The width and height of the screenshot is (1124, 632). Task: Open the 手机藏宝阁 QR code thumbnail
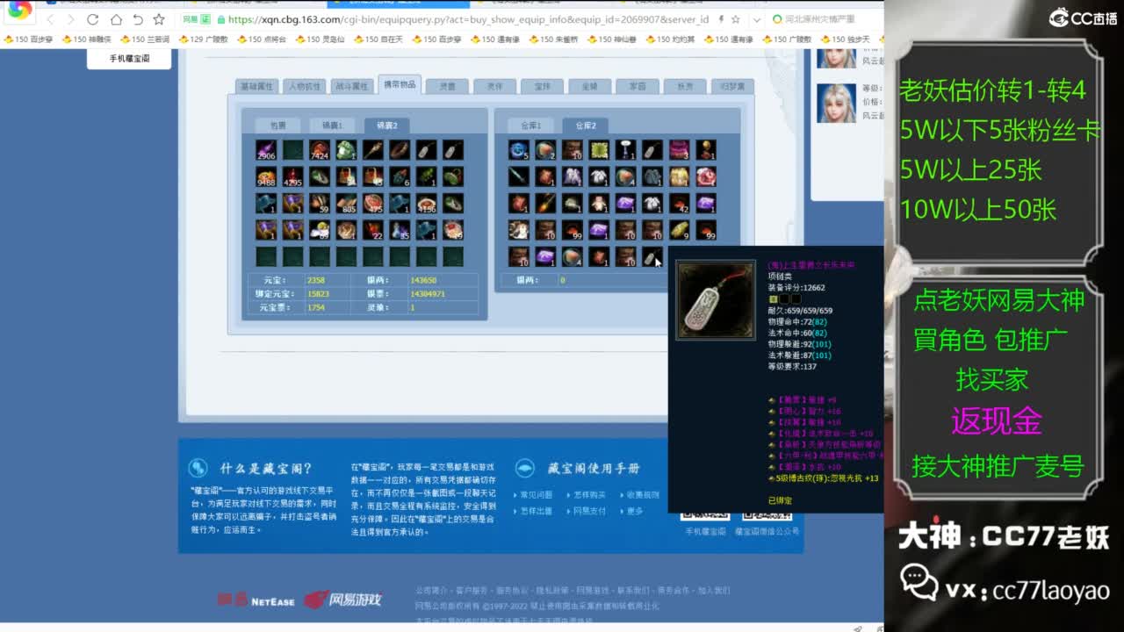(x=707, y=518)
